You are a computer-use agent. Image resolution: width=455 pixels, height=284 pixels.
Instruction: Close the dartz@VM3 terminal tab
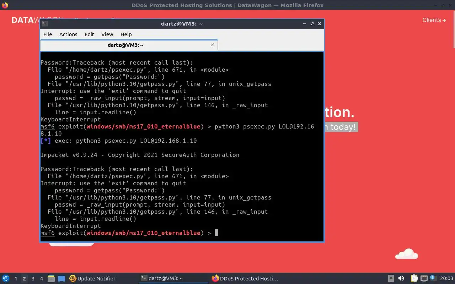(x=212, y=45)
